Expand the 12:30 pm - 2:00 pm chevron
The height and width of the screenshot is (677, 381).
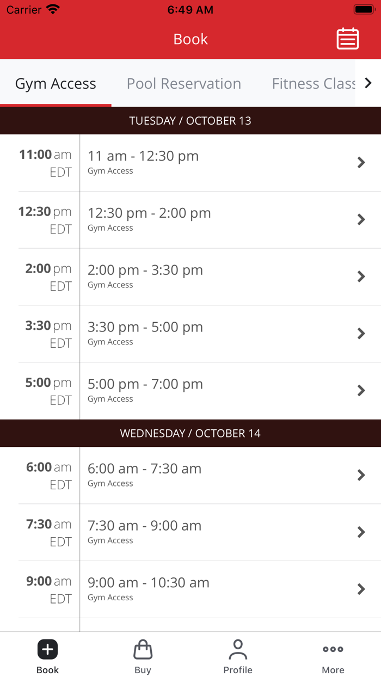coord(361,220)
